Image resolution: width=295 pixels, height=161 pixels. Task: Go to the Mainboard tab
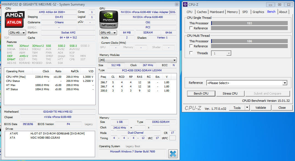point(217,12)
